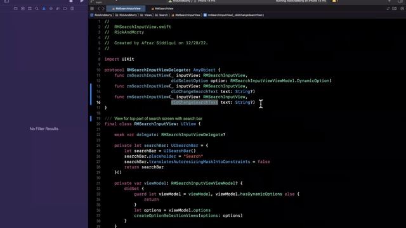Click 'let options = viewModel.options' on line 36
This screenshot has height=228, width=406.
[x=172, y=210]
